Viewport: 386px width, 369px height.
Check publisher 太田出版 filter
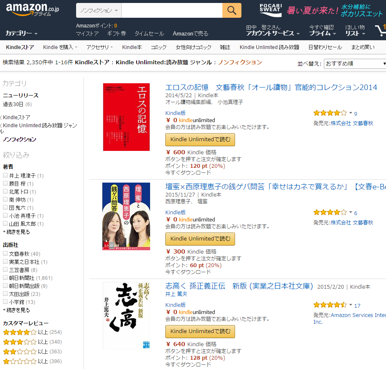tap(5, 294)
